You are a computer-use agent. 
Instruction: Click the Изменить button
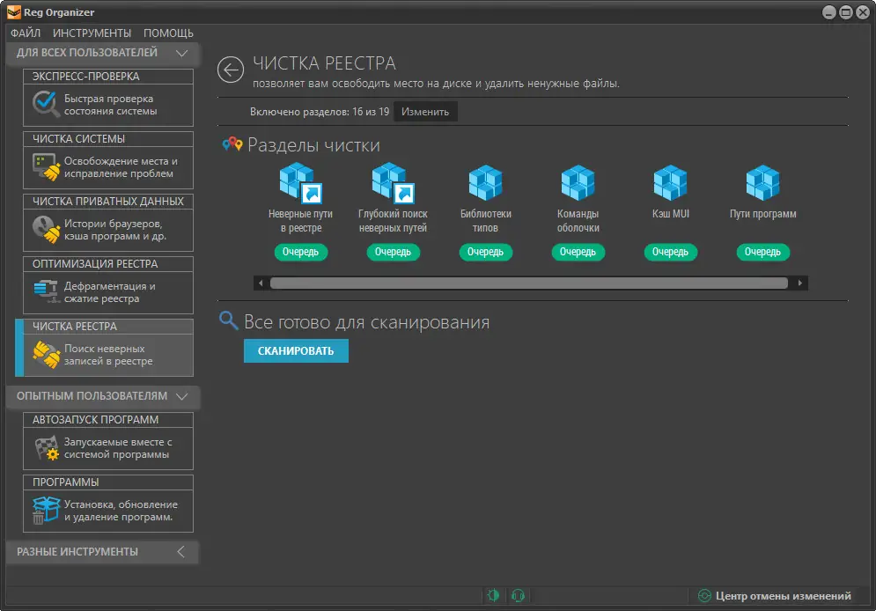pyautogui.click(x=425, y=112)
